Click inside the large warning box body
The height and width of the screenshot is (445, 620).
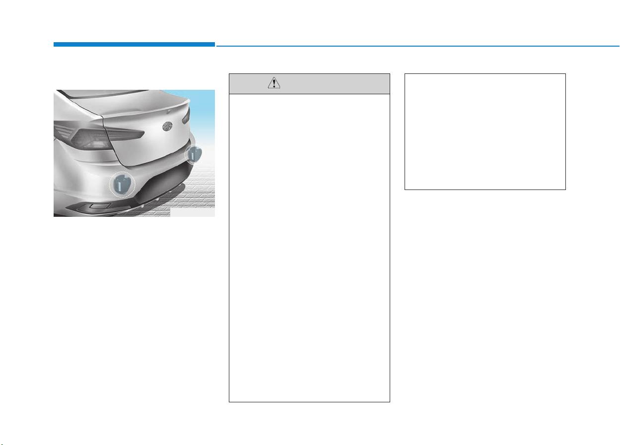point(309,248)
